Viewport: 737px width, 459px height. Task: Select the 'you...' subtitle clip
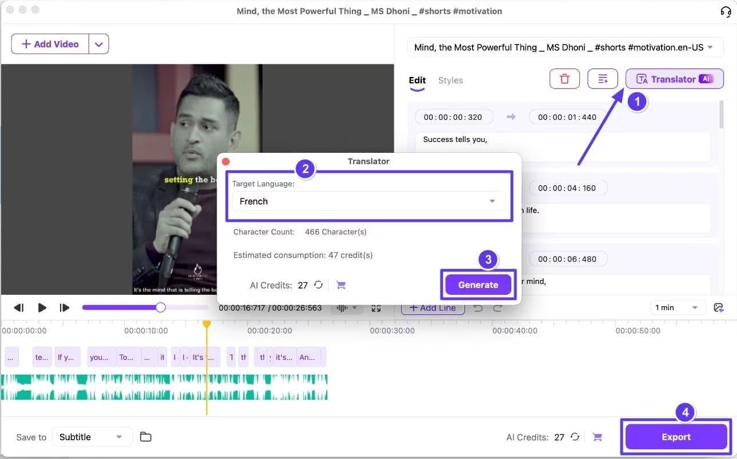(101, 357)
